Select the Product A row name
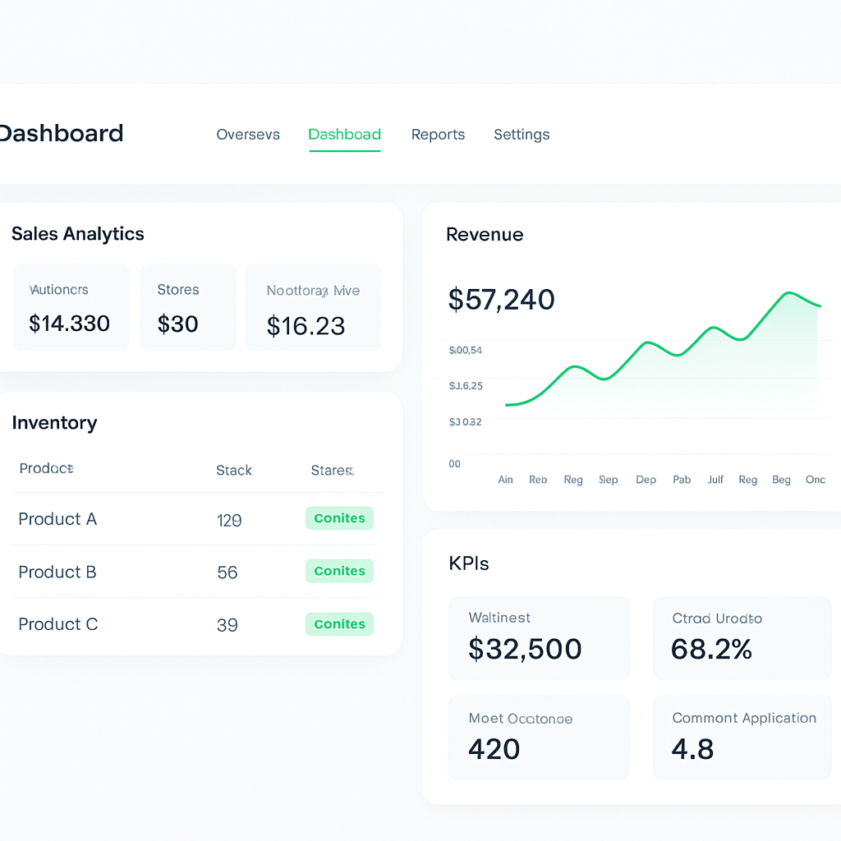This screenshot has width=841, height=841. click(x=57, y=519)
